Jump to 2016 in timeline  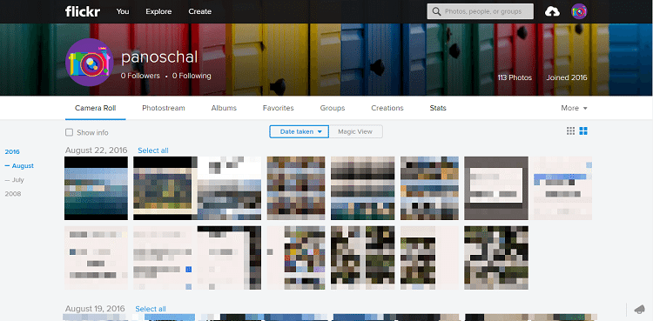coord(12,152)
